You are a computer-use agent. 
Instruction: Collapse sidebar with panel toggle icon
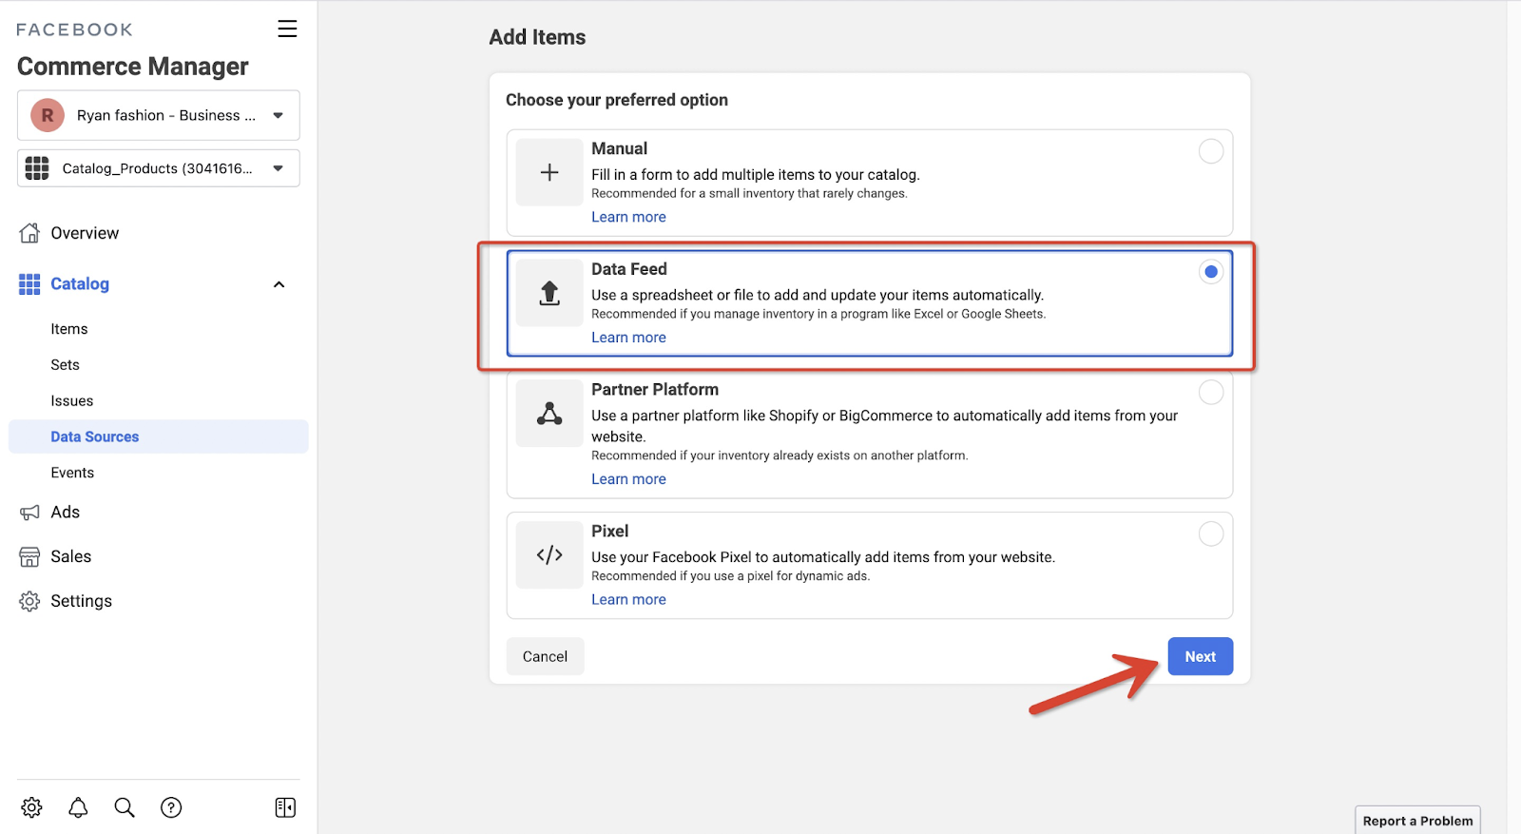click(285, 807)
